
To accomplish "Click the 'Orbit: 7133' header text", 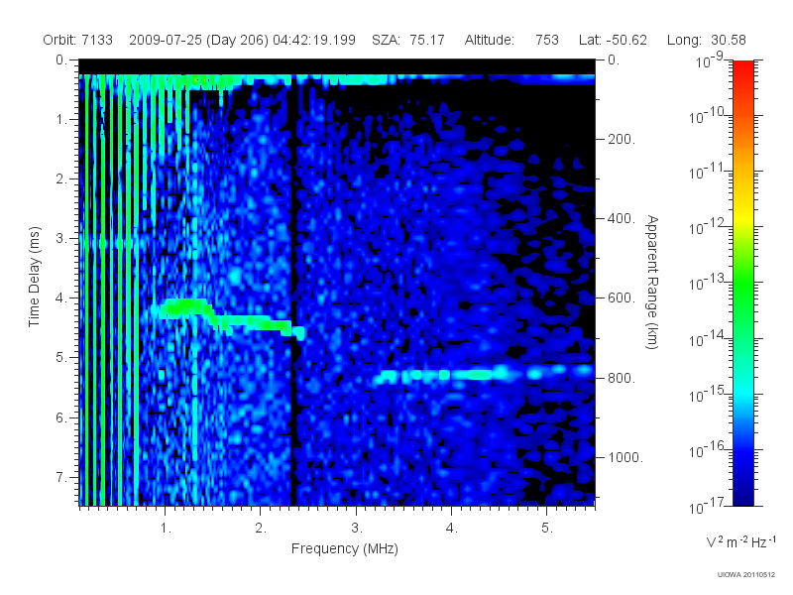I will (78, 40).
